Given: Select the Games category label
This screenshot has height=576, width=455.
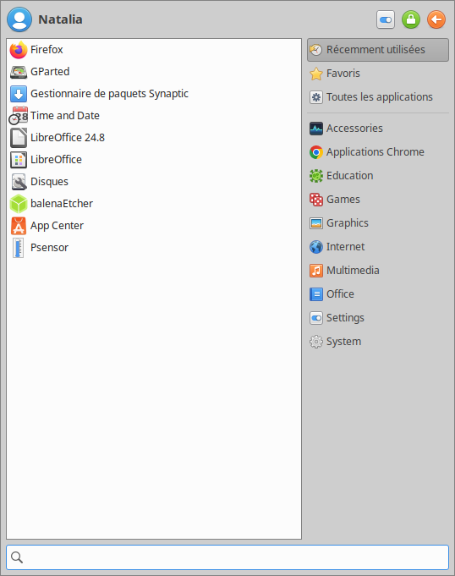Looking at the screenshot, I should (x=343, y=200).
